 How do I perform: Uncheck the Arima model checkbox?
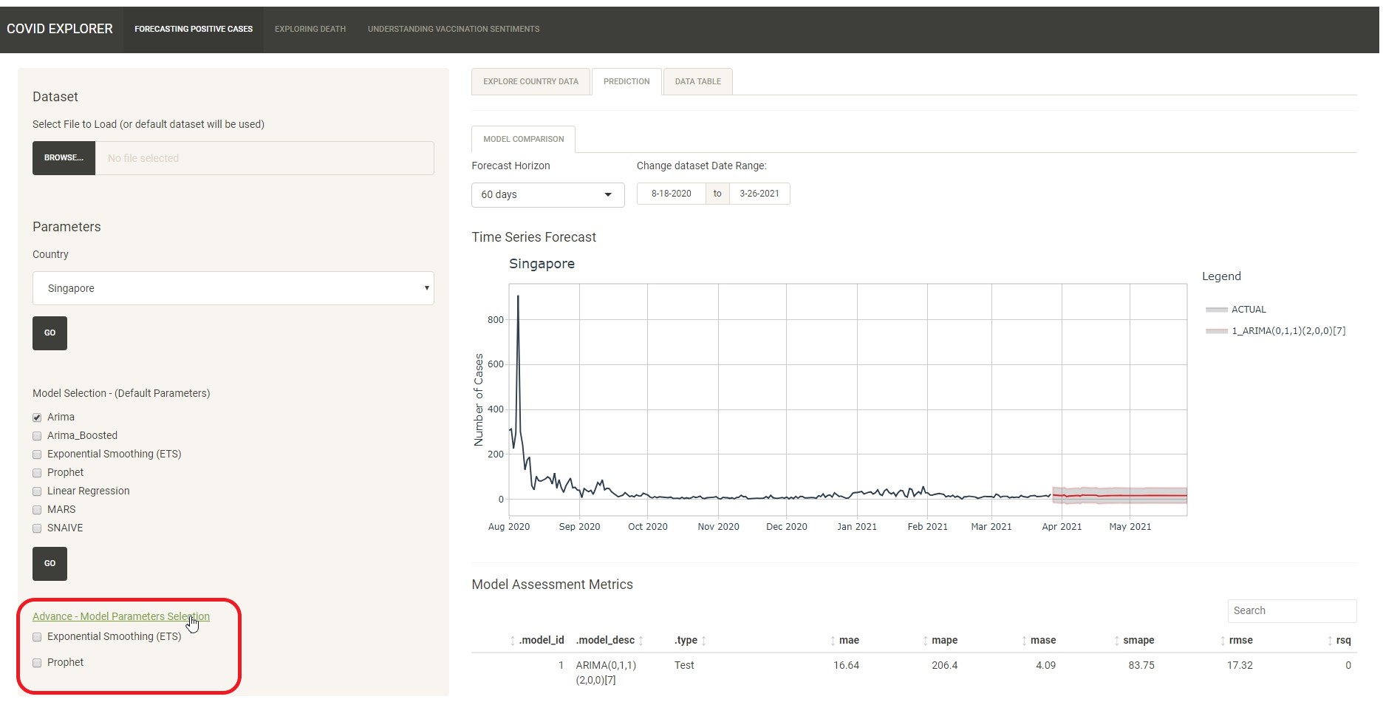pos(37,418)
